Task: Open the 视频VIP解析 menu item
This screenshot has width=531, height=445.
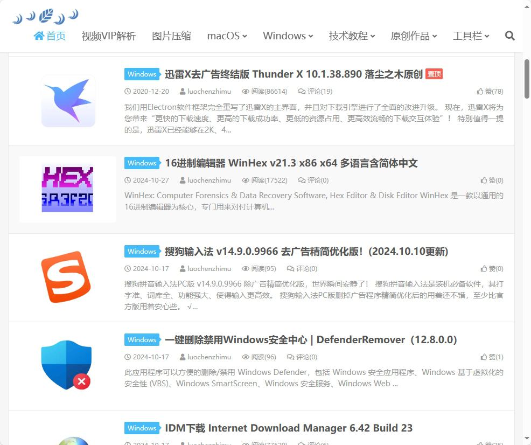Action: click(109, 36)
